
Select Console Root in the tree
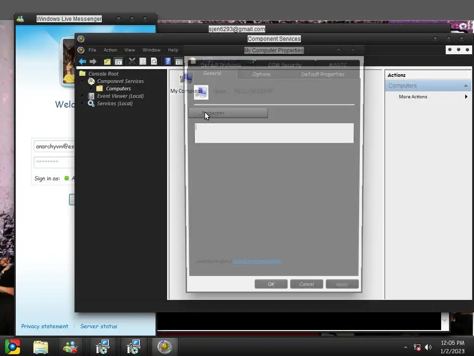pyautogui.click(x=103, y=74)
